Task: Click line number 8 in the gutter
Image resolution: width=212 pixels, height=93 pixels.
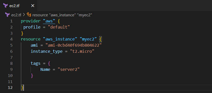Action: [x=11, y=63]
